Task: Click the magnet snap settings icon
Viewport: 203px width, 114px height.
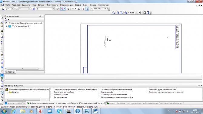Action: coord(62,9)
